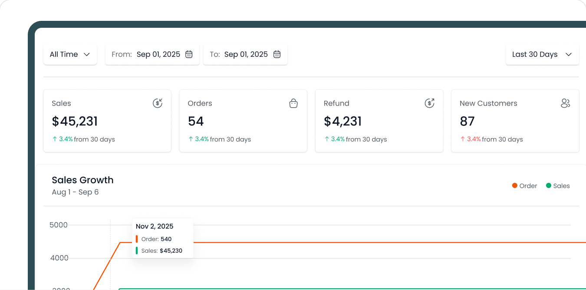The width and height of the screenshot is (586, 290).
Task: Open the Orders summary card
Action: tap(243, 121)
